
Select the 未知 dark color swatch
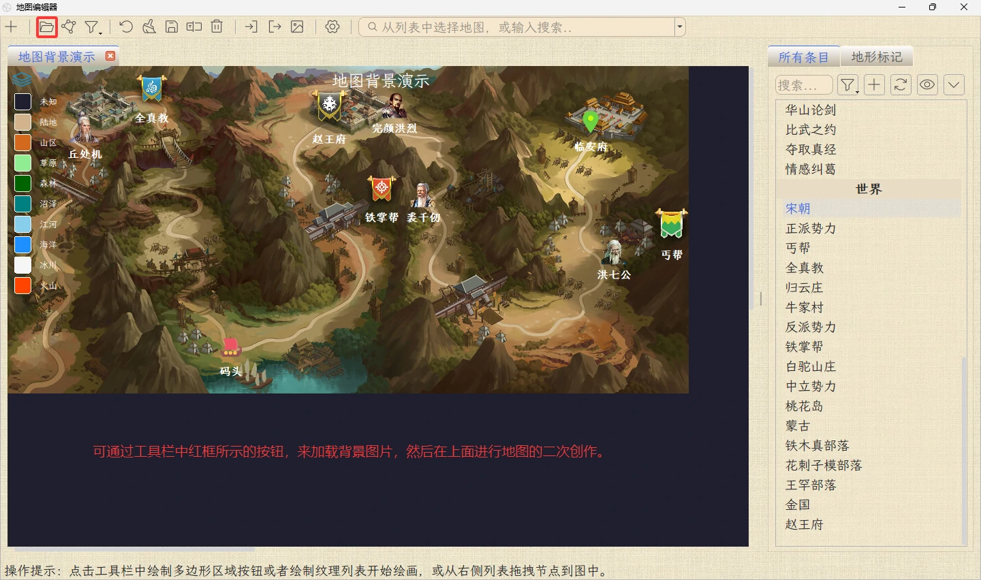coord(23,101)
